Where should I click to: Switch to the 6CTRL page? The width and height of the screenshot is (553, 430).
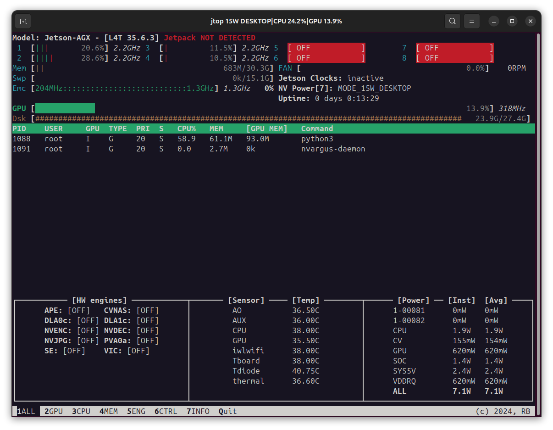tap(166, 411)
